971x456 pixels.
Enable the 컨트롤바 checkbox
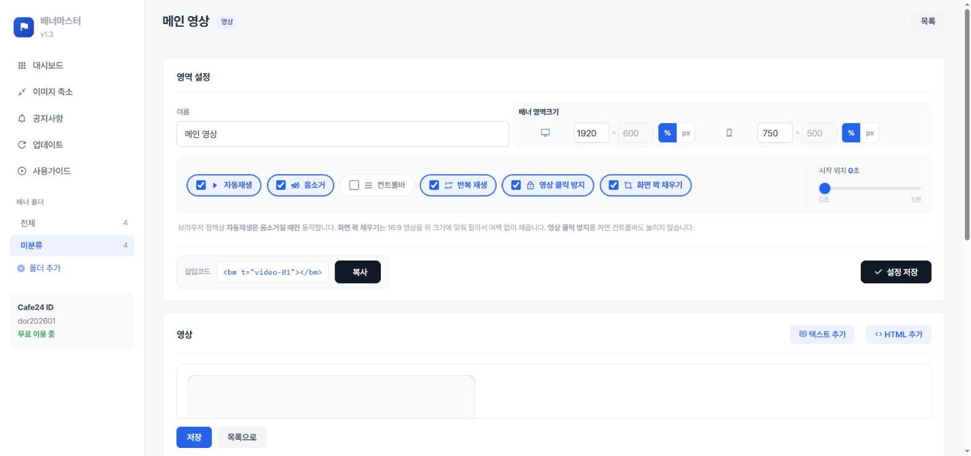(354, 185)
